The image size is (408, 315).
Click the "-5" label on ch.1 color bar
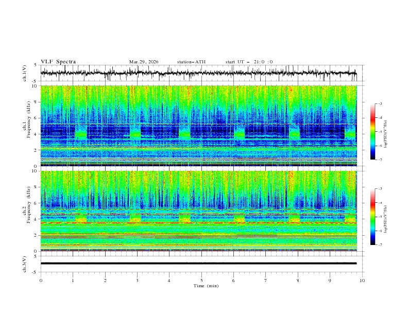[x=380, y=132]
